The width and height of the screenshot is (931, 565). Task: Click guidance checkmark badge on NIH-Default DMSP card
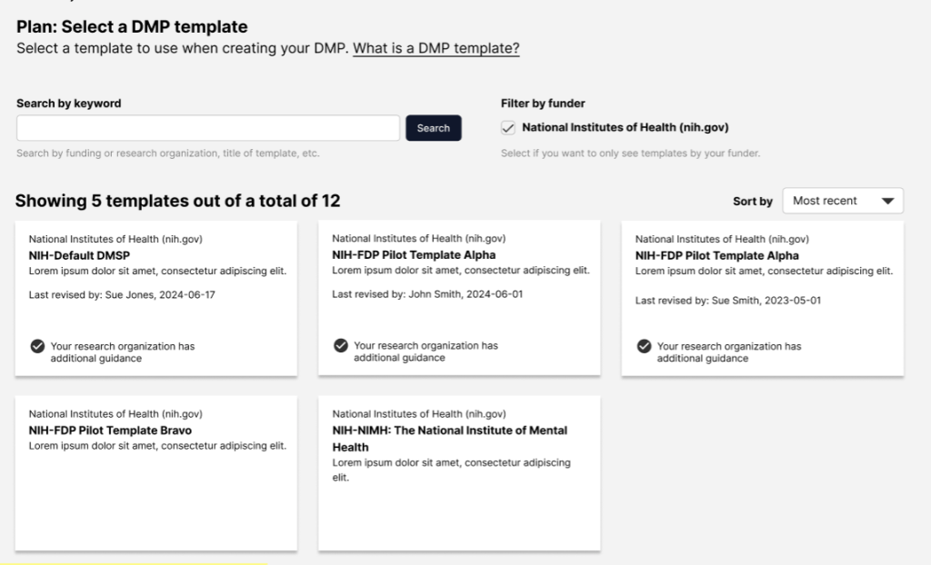37,345
